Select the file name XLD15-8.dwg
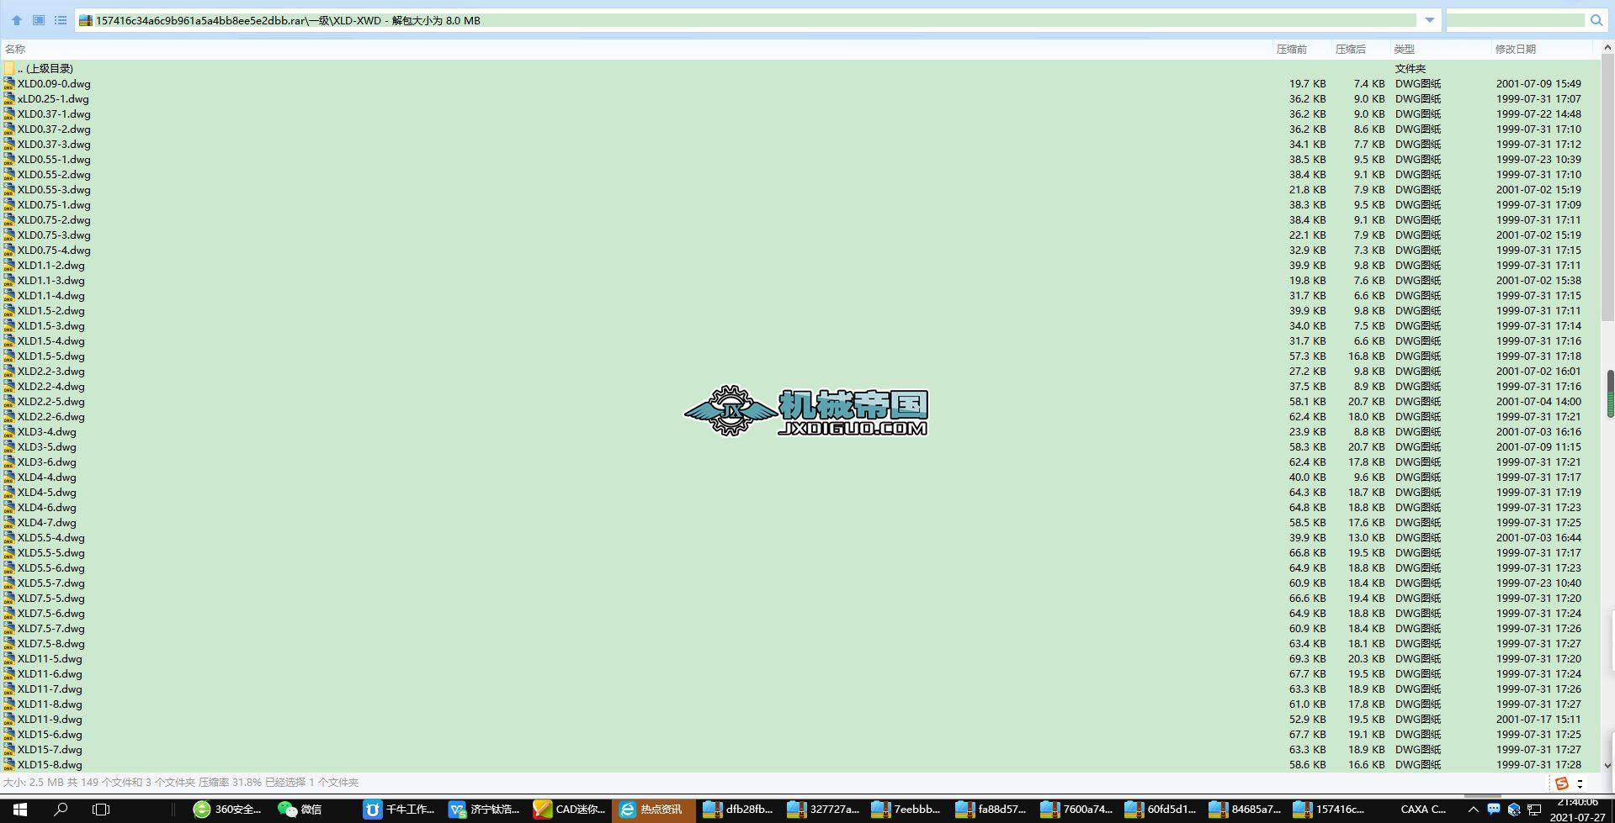Viewport: 1615px width, 823px height. pos(50,764)
